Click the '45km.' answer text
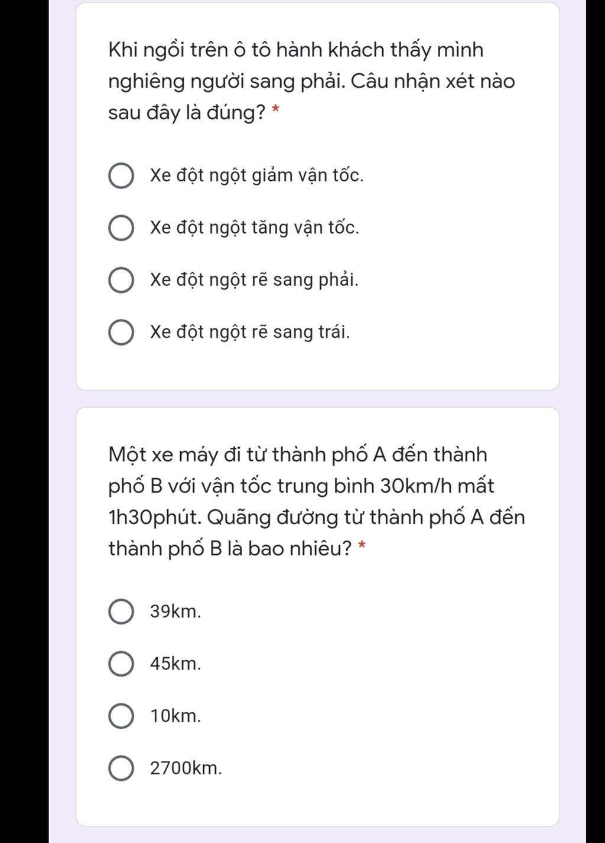Viewport: 605px width, 843px height. (175, 664)
